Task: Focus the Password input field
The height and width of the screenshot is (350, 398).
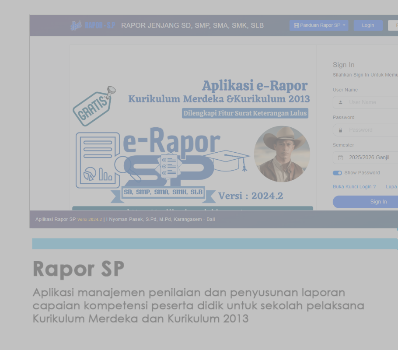Action: (x=372, y=130)
